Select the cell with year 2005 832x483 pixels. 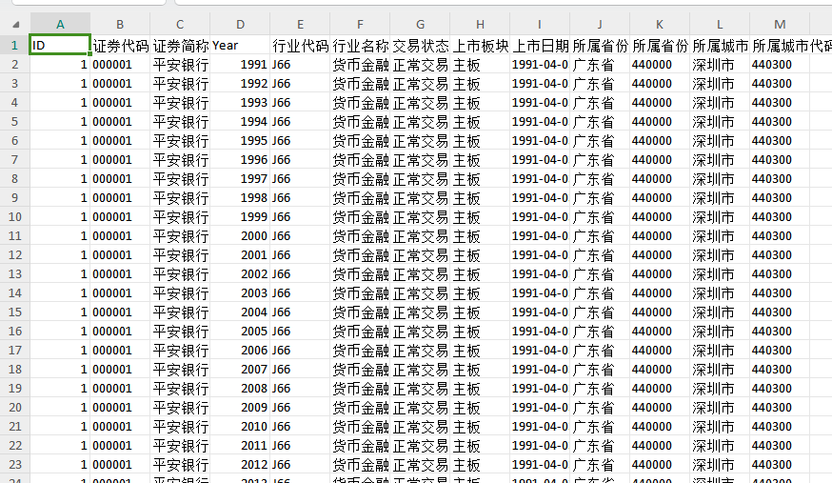click(240, 332)
